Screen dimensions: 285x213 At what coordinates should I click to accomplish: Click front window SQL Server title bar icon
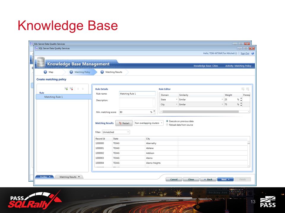[36, 48]
